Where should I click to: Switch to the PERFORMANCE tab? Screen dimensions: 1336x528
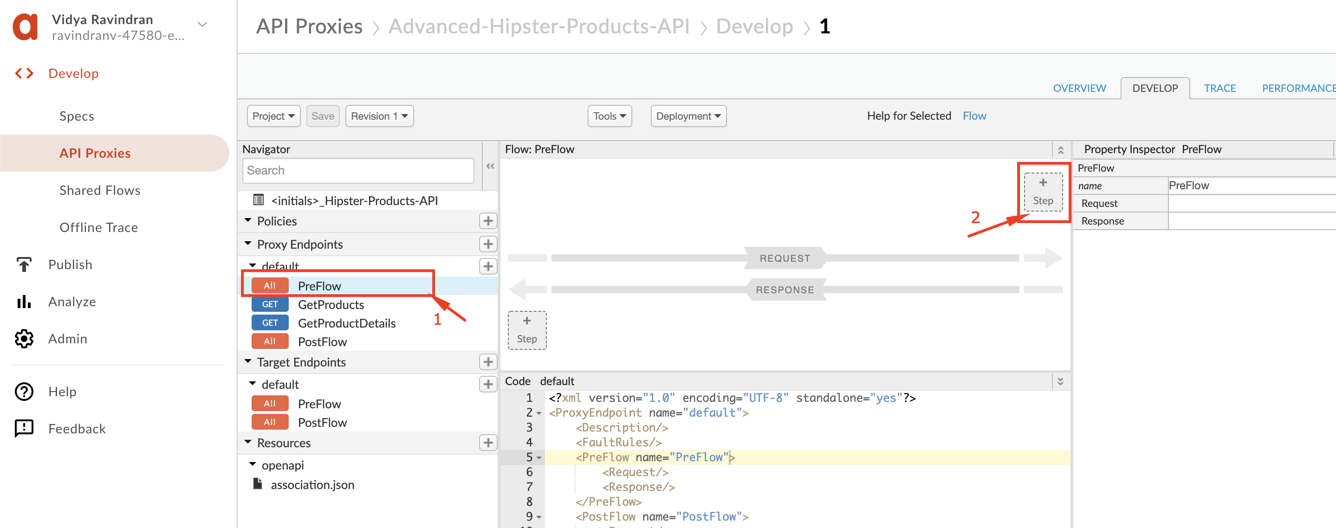pyautogui.click(x=1299, y=88)
